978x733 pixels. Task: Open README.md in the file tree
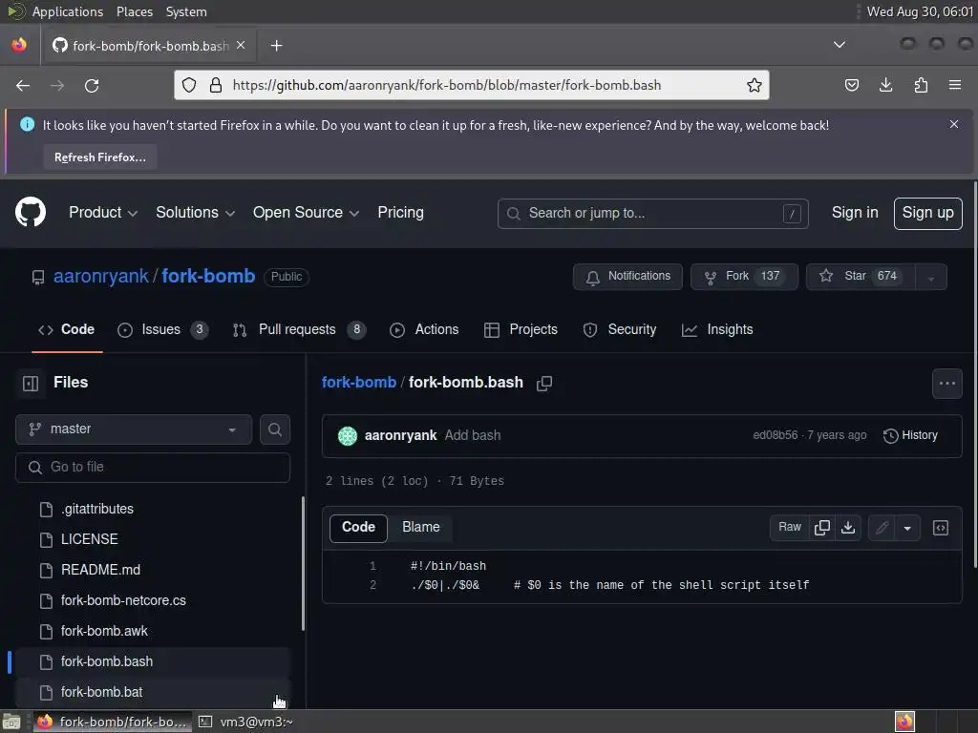tap(100, 571)
